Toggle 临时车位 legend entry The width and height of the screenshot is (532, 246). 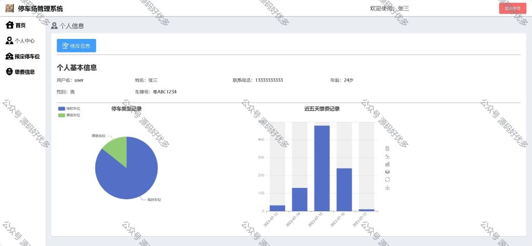pyautogui.click(x=69, y=108)
